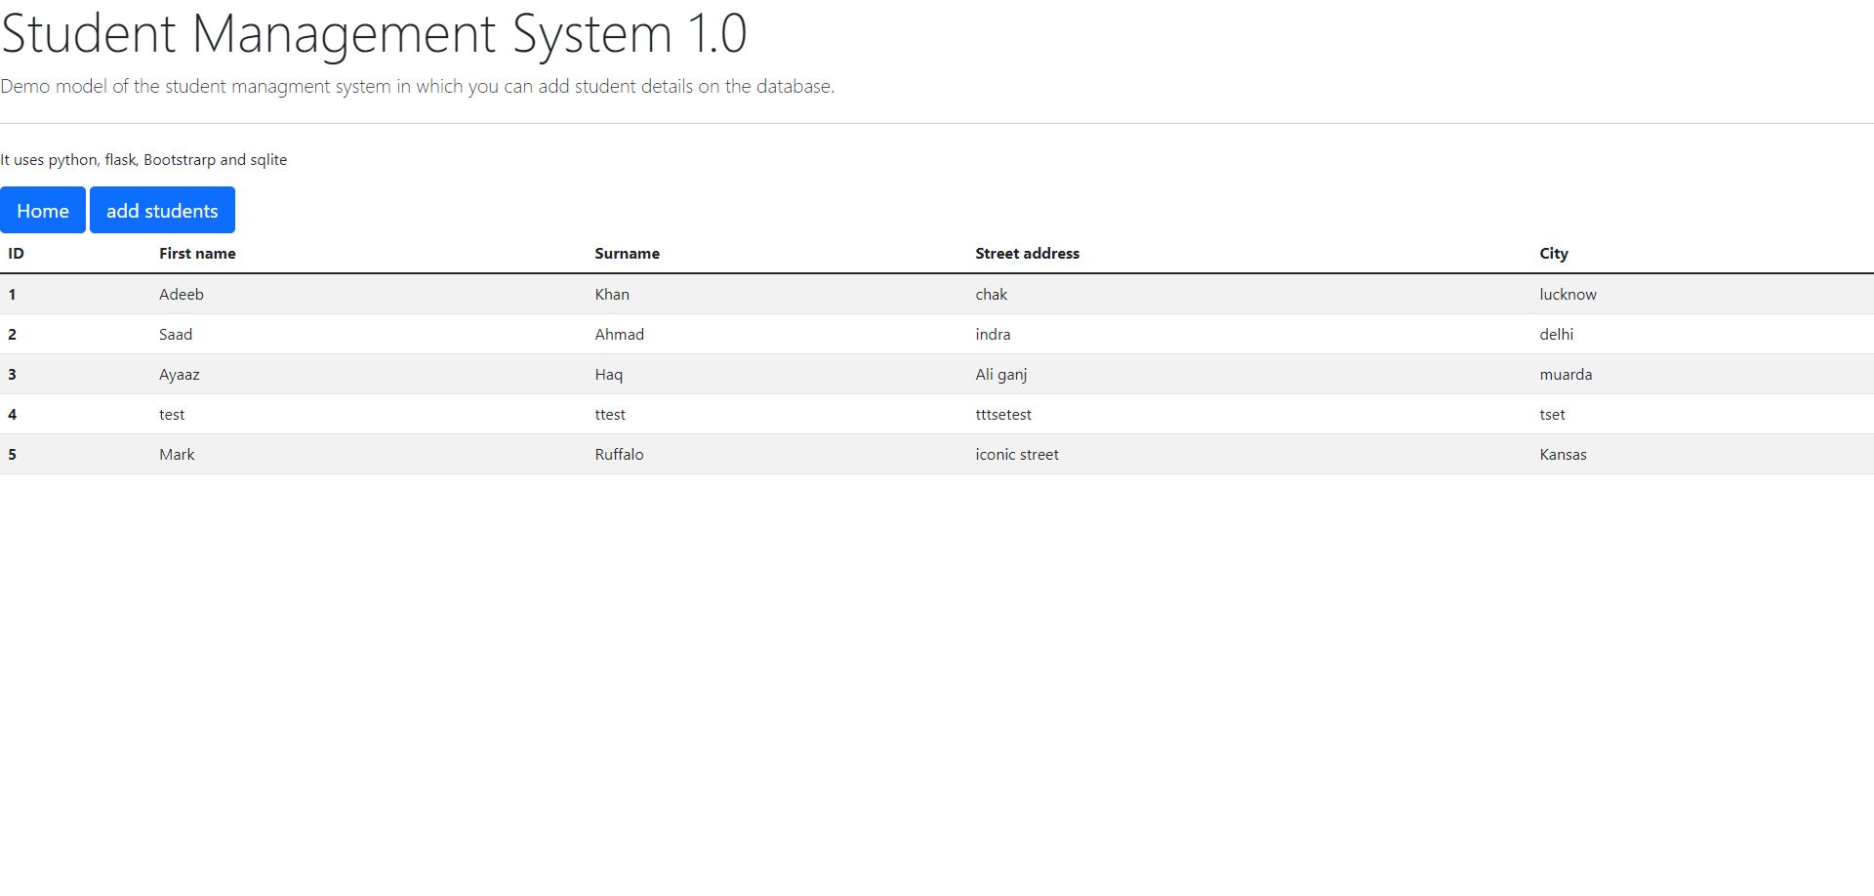Click the city cell showing Kansas
Image resolution: width=1874 pixels, height=896 pixels.
1563,454
